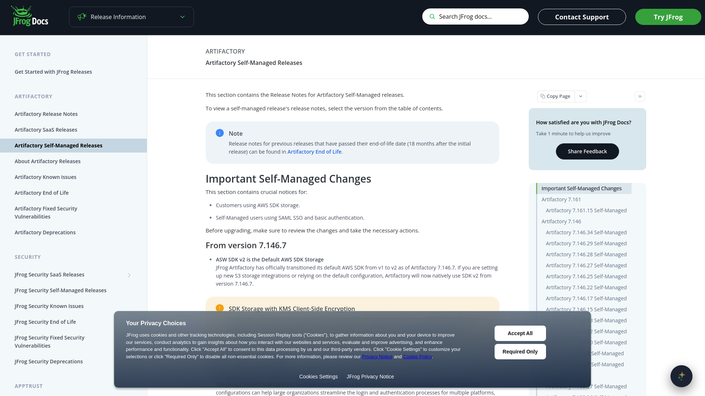Open Artifactory Fixed Security Vulnerabilities
This screenshot has height=396, width=705.
coord(46,213)
